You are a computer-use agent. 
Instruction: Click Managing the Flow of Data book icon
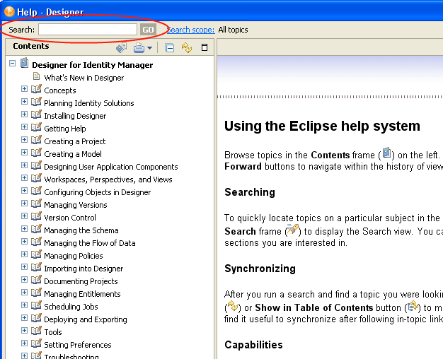click(36, 241)
